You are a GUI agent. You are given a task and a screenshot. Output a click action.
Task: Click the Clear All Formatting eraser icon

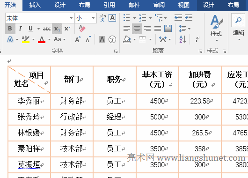click(x=82, y=29)
